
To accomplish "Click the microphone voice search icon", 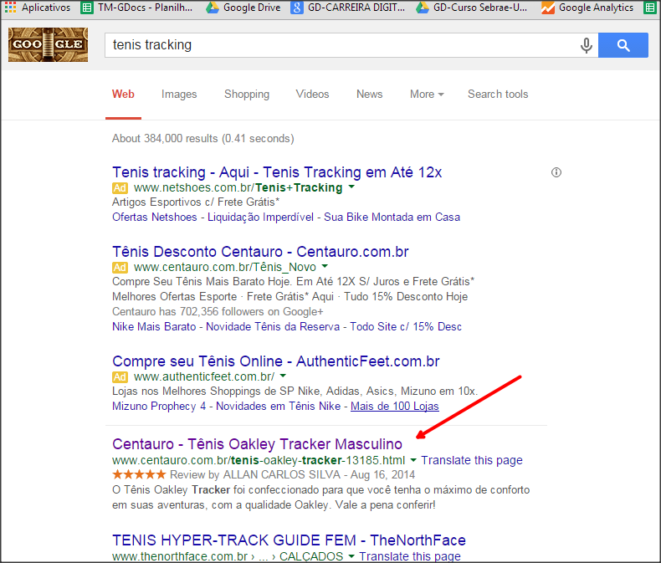I will click(587, 45).
